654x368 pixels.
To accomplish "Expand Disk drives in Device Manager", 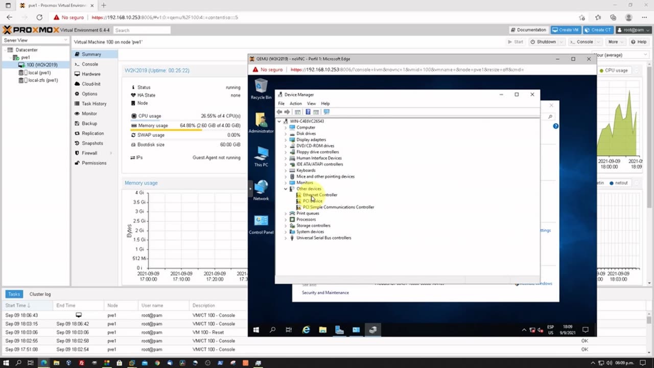I will click(286, 133).
